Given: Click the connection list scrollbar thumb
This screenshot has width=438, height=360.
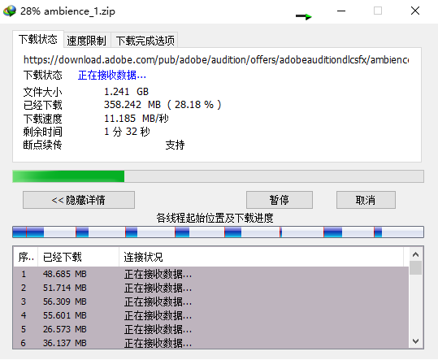Looking at the screenshot, I should pos(416,268).
